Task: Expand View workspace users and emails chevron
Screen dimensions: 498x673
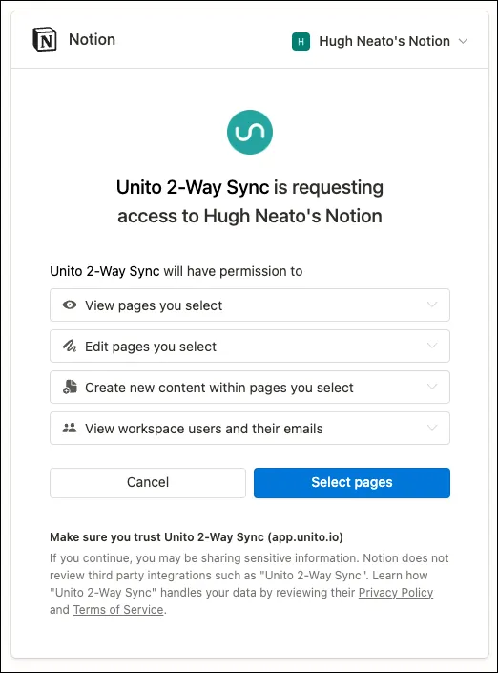Action: (x=432, y=428)
